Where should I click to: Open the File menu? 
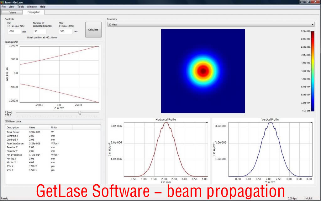tap(4, 7)
